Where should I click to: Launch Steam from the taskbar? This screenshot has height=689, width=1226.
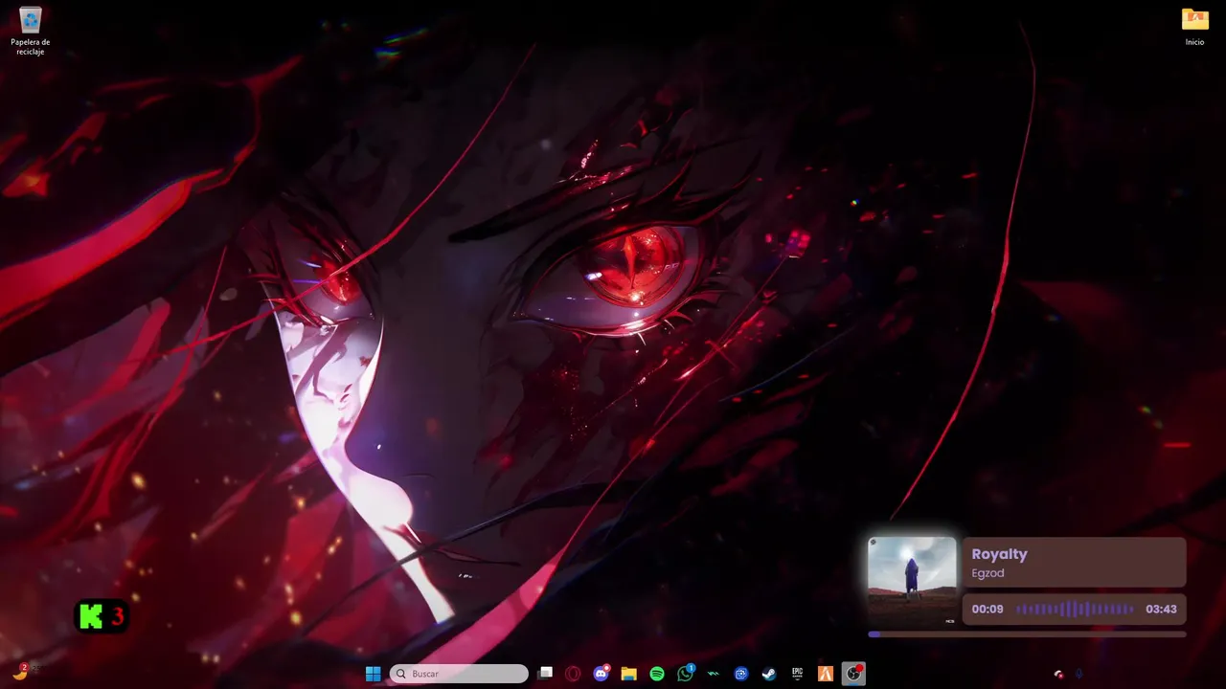tap(769, 674)
